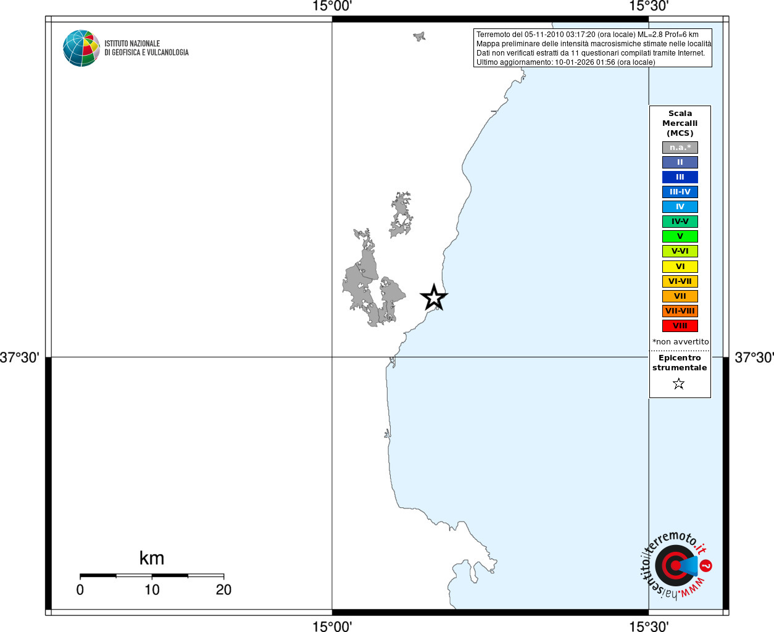Select intensity IV light blue swatch

(680, 207)
